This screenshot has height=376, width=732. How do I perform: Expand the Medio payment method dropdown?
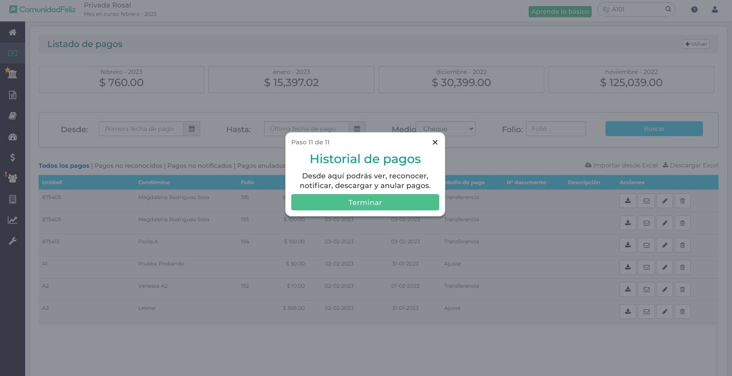point(446,129)
